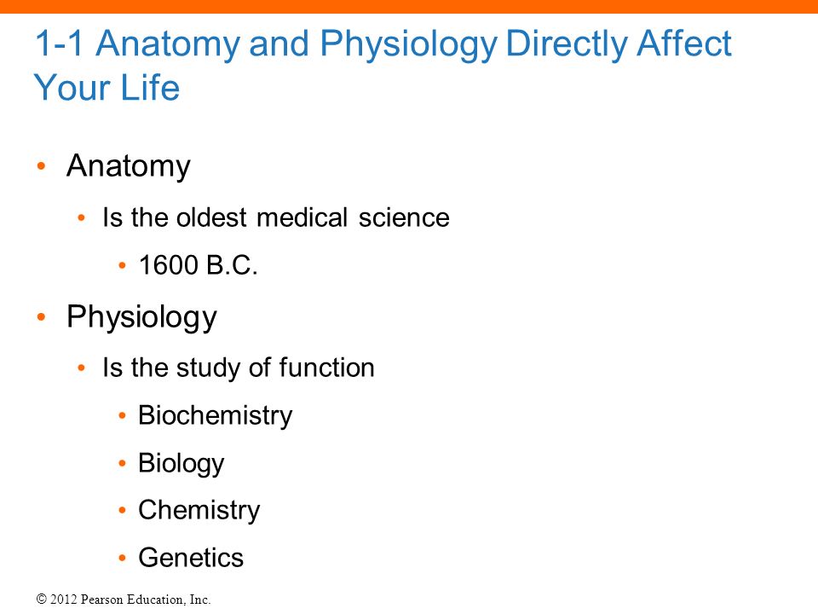Click 'Is the oldest medical science' line

(x=275, y=217)
